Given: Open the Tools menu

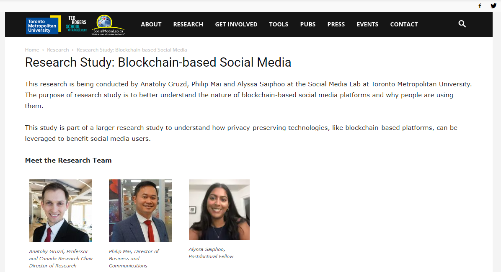Looking at the screenshot, I should [x=279, y=24].
